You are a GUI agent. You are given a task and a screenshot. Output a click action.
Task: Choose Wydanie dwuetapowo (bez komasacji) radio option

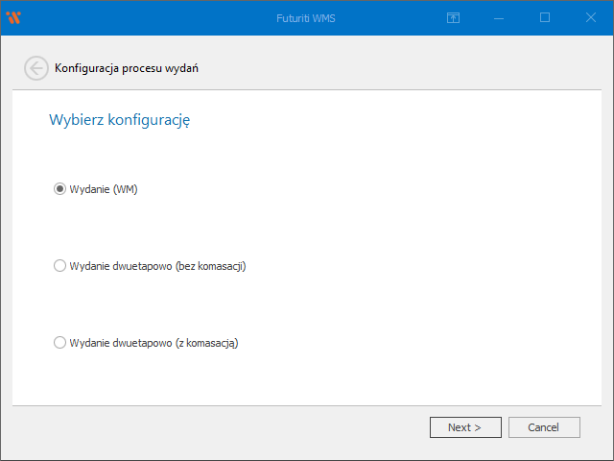click(x=59, y=266)
